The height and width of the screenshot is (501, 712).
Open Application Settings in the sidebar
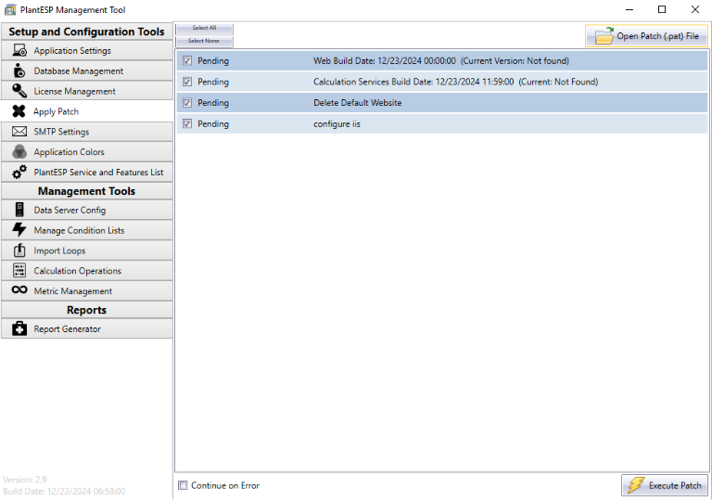coord(87,50)
